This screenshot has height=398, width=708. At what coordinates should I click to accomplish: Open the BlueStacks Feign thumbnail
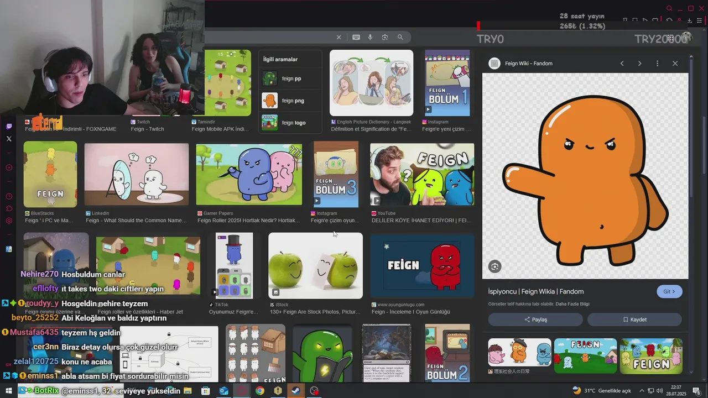[x=50, y=175]
